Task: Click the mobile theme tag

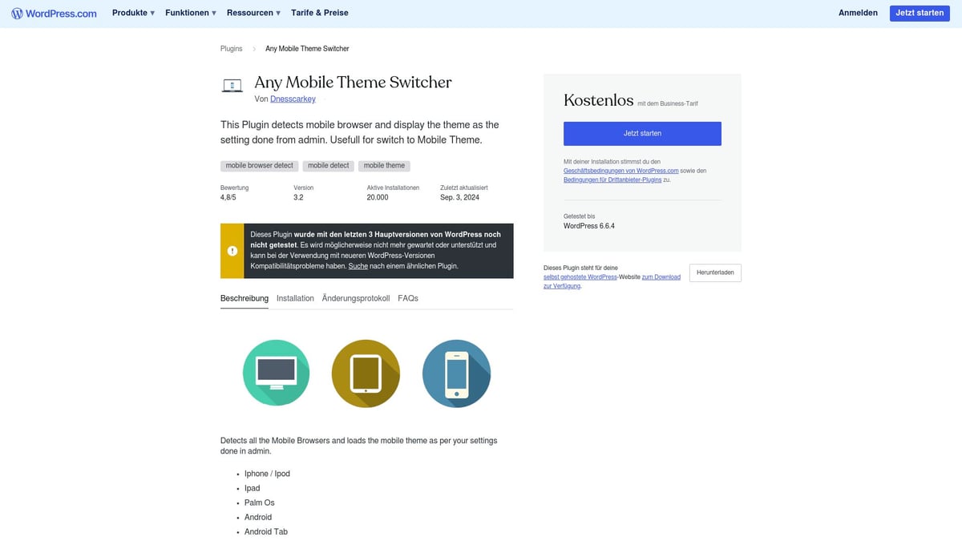Action: tap(384, 165)
